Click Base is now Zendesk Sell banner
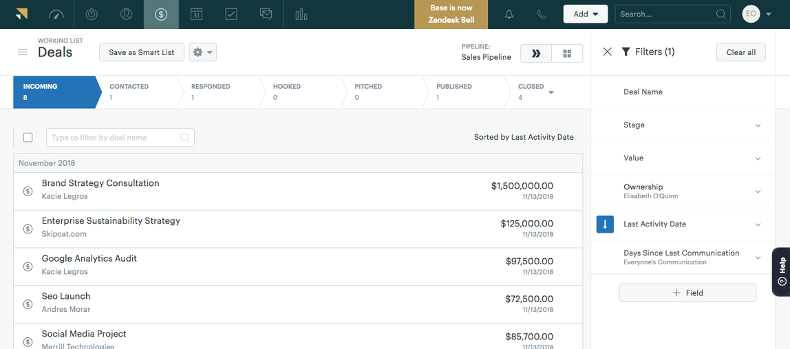The image size is (790, 349). tap(451, 14)
